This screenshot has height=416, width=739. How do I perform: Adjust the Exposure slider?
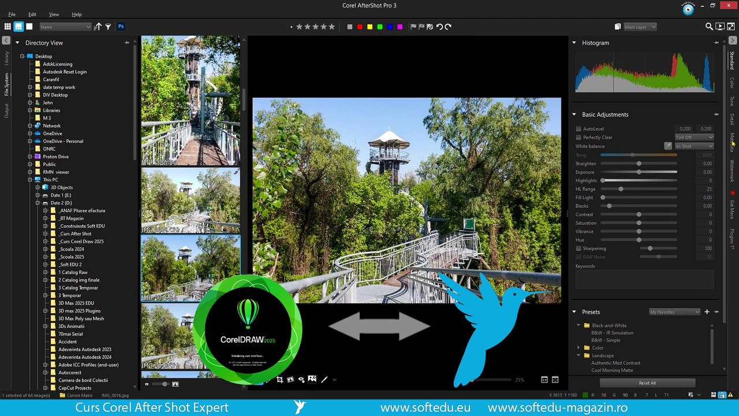[639, 172]
